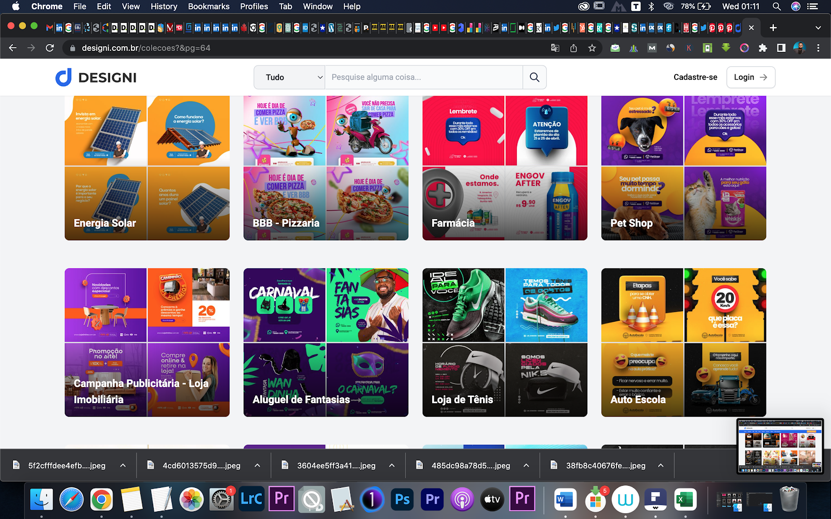Launch Safari from the Dock

[72, 500]
